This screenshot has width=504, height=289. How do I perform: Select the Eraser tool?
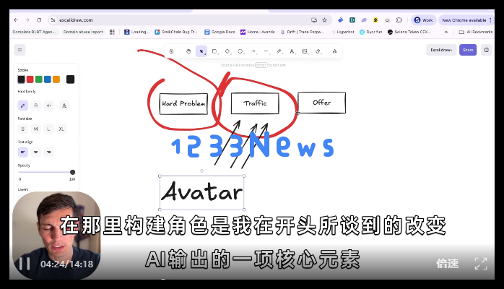tap(318, 51)
